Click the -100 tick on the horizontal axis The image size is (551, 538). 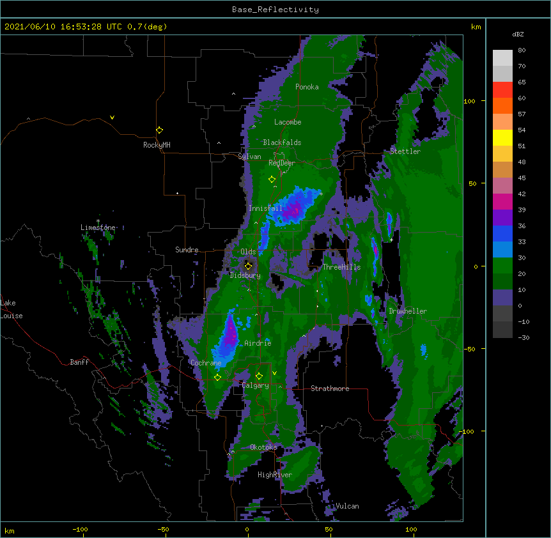[x=81, y=529]
